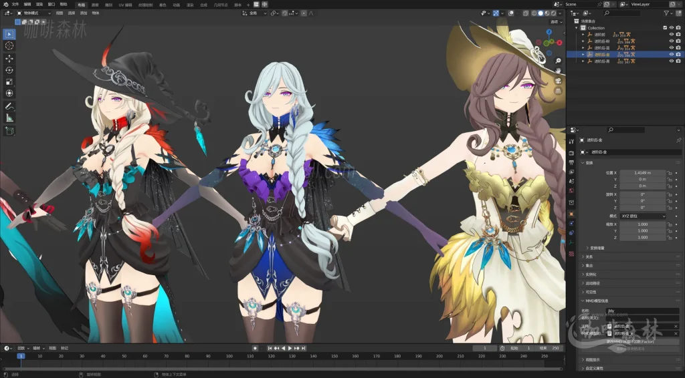Play animation forward in timeline
This screenshot has height=378, width=685.
[290, 348]
